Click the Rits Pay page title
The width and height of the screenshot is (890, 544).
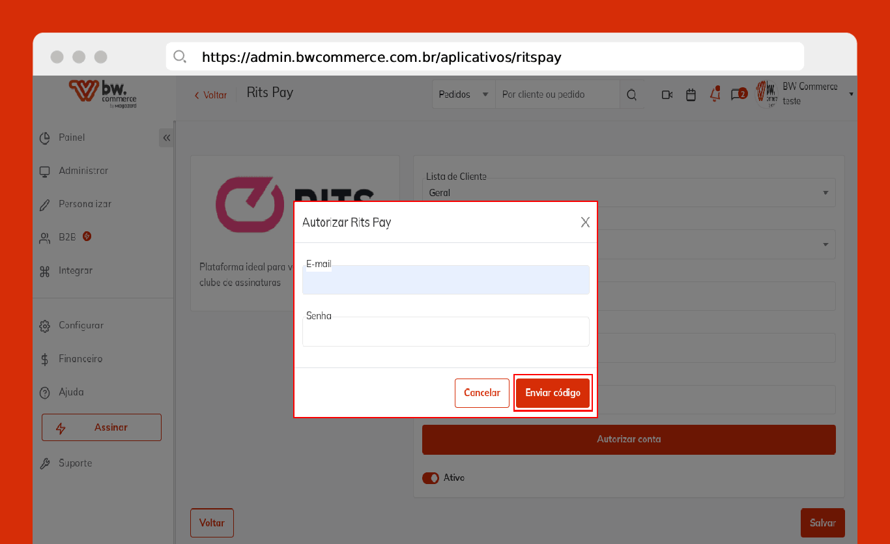[x=270, y=93]
